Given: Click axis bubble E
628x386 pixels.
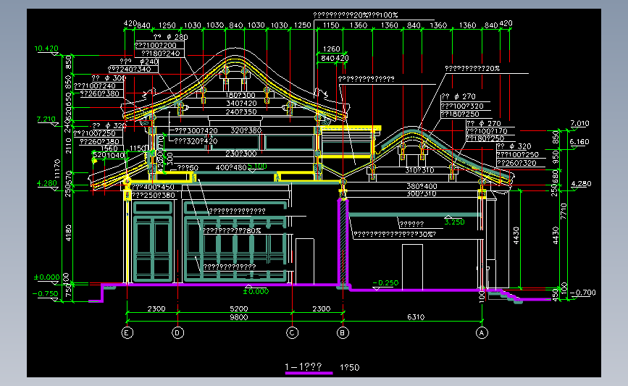Looking at the screenshot, I should click(x=127, y=332).
